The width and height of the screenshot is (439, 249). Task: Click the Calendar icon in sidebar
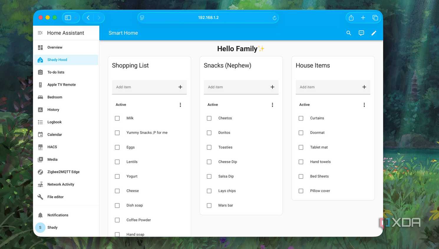click(40, 135)
